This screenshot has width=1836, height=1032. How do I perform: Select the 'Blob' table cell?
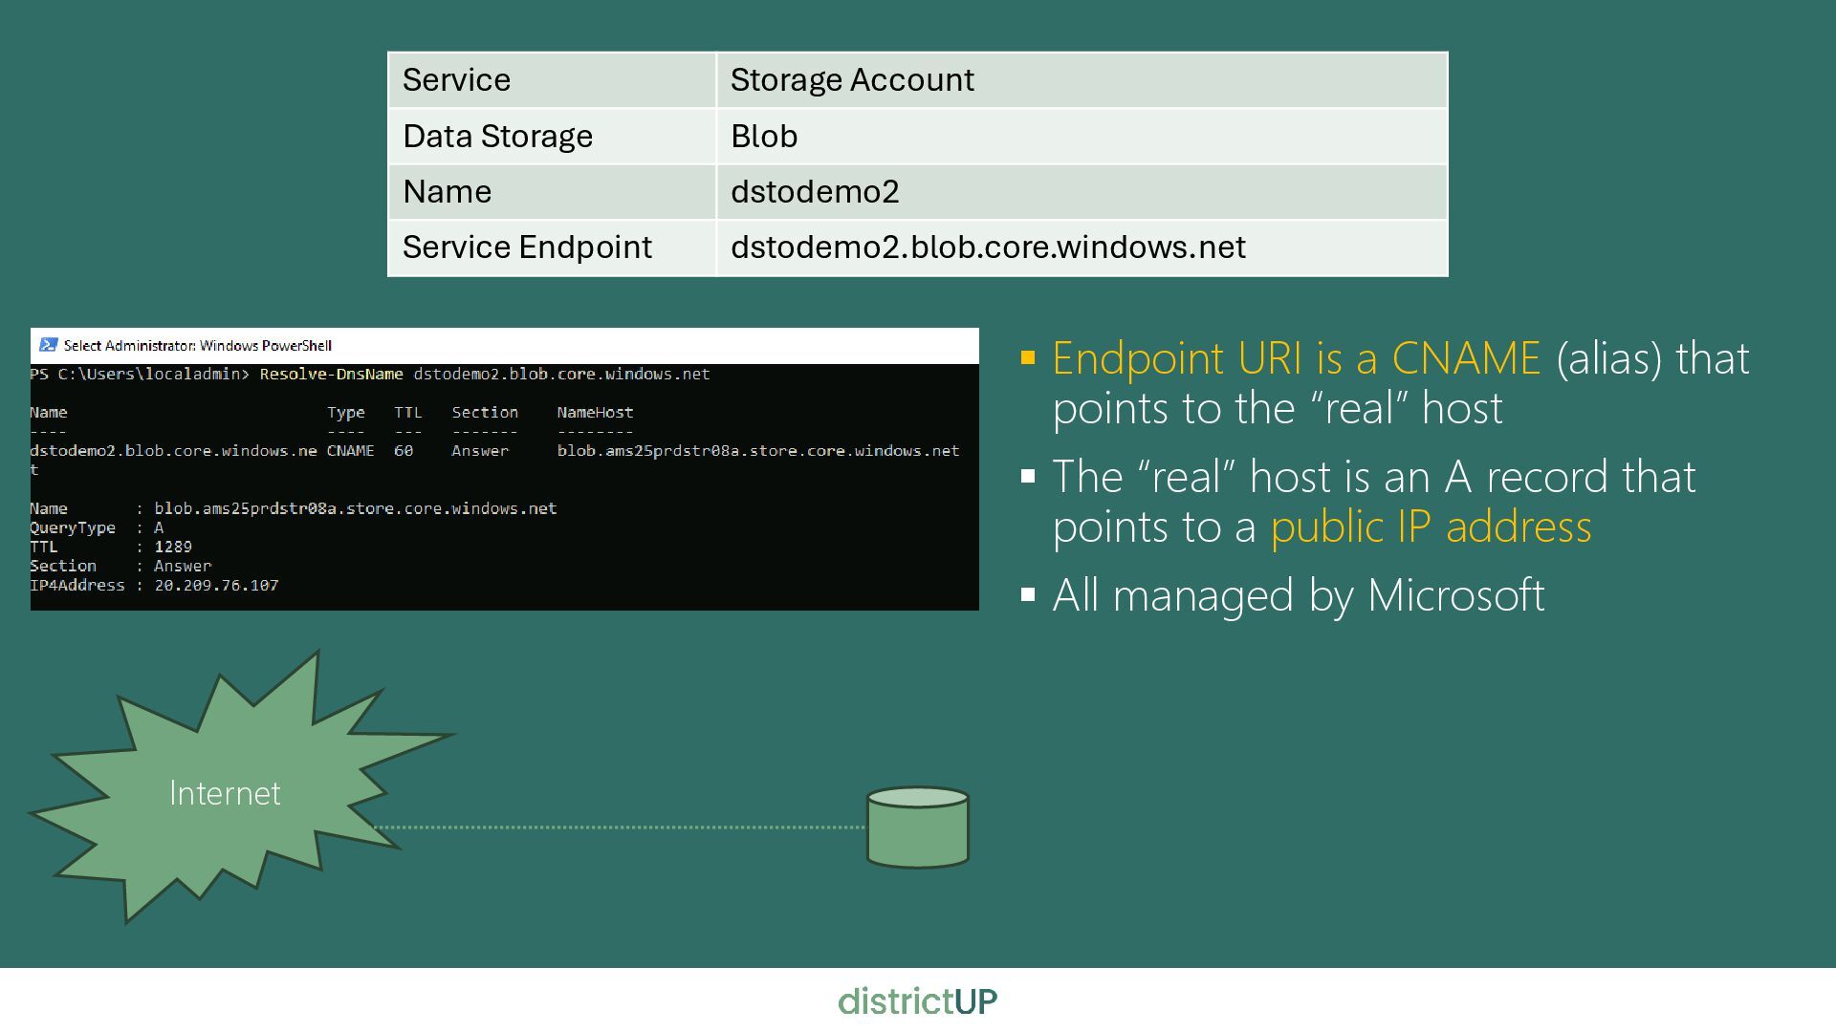pyautogui.click(x=1082, y=136)
